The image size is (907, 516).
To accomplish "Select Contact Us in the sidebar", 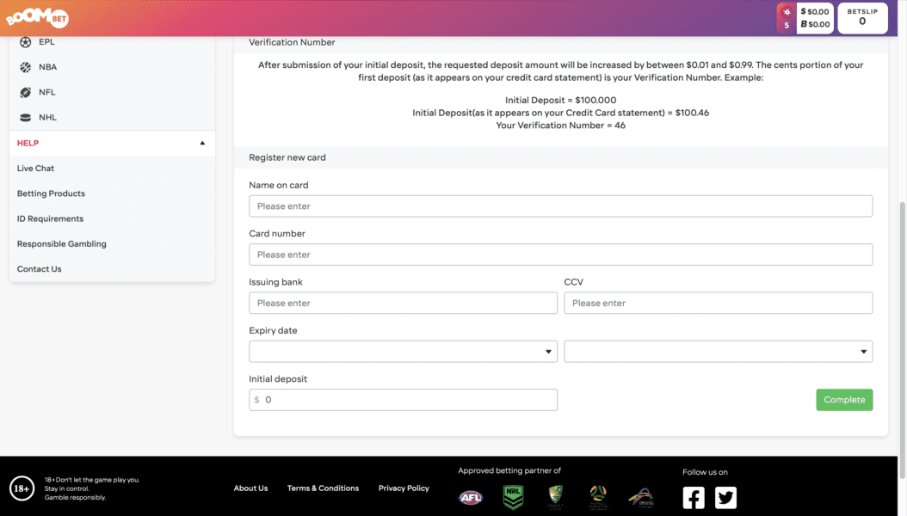I will [39, 268].
